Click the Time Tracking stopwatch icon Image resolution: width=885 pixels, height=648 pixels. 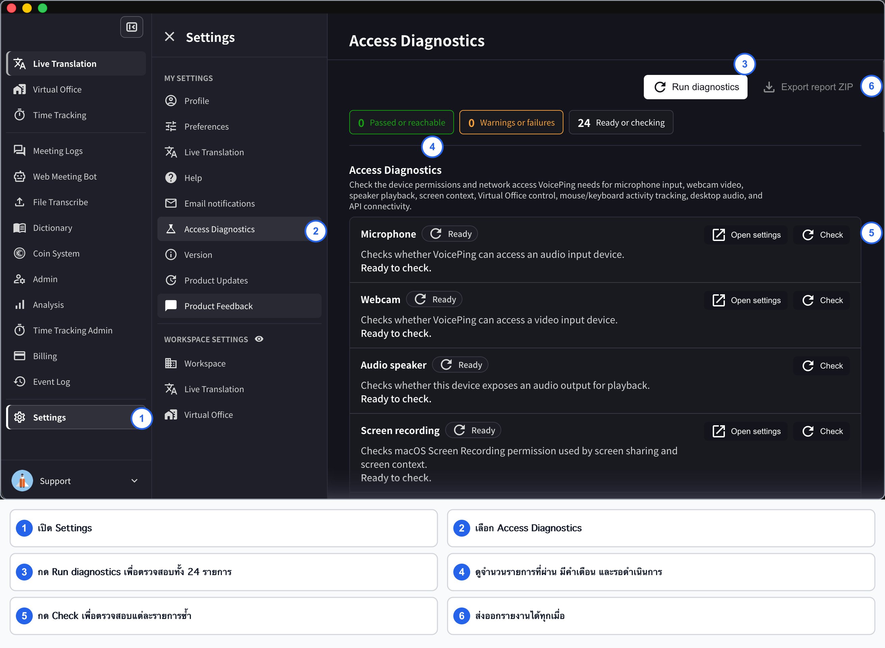pyautogui.click(x=20, y=115)
